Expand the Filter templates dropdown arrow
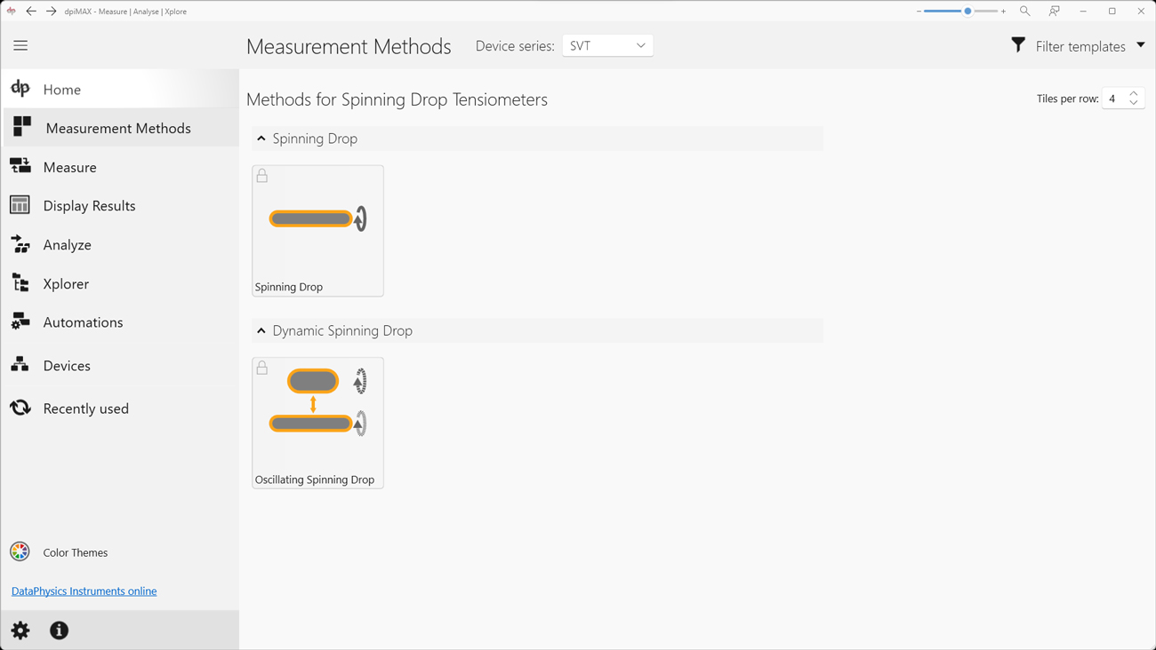This screenshot has height=650, width=1156. coord(1140,45)
